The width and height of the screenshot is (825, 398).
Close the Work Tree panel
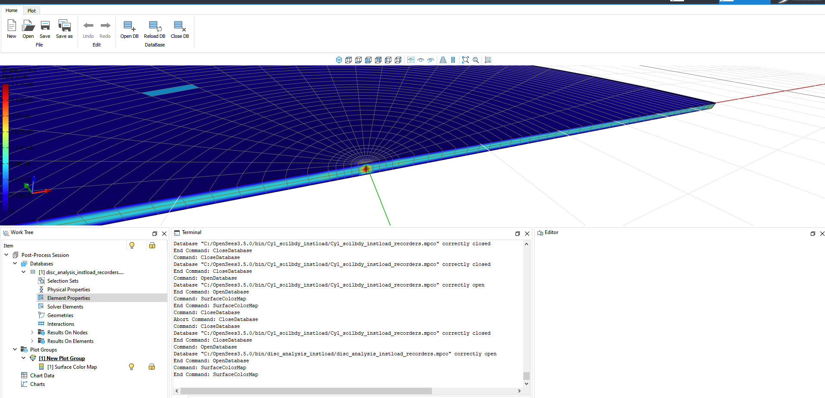pyautogui.click(x=164, y=234)
